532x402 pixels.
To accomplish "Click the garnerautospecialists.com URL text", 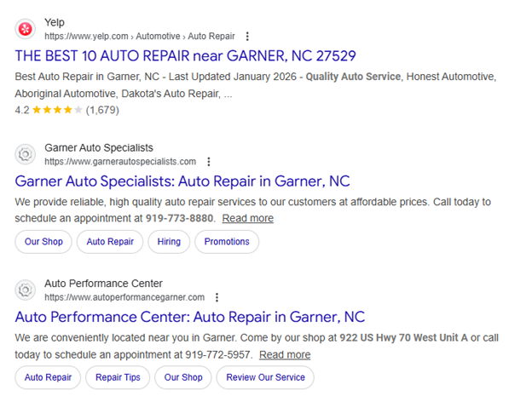I will 120,162.
